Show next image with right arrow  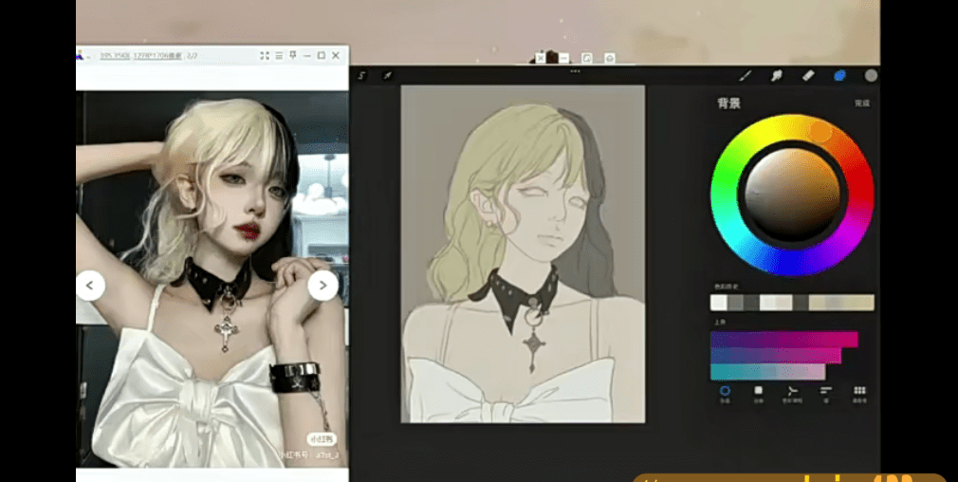pyautogui.click(x=322, y=286)
